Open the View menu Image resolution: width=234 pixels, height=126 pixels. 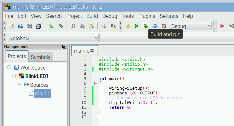pos(36,16)
